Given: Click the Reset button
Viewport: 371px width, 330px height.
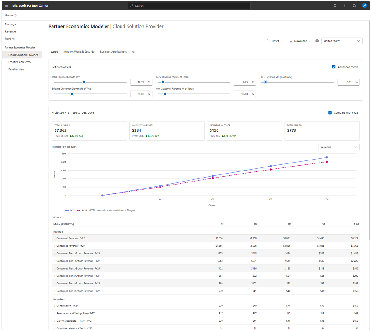Looking at the screenshot, I should [x=275, y=41].
